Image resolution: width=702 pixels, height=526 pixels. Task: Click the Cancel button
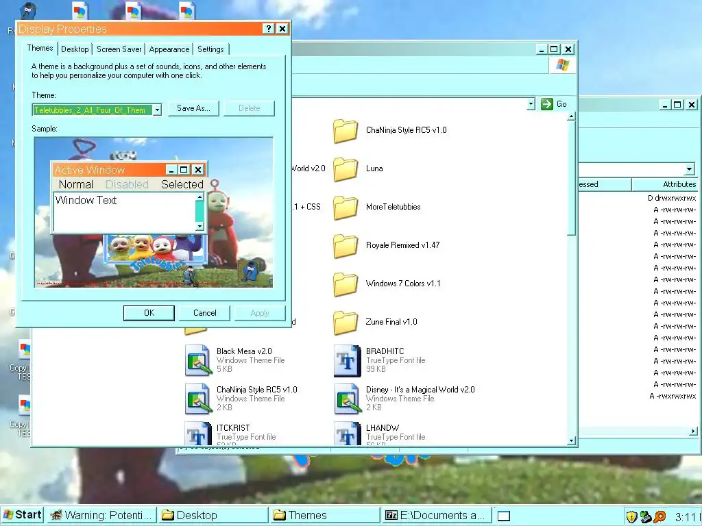pyautogui.click(x=204, y=313)
